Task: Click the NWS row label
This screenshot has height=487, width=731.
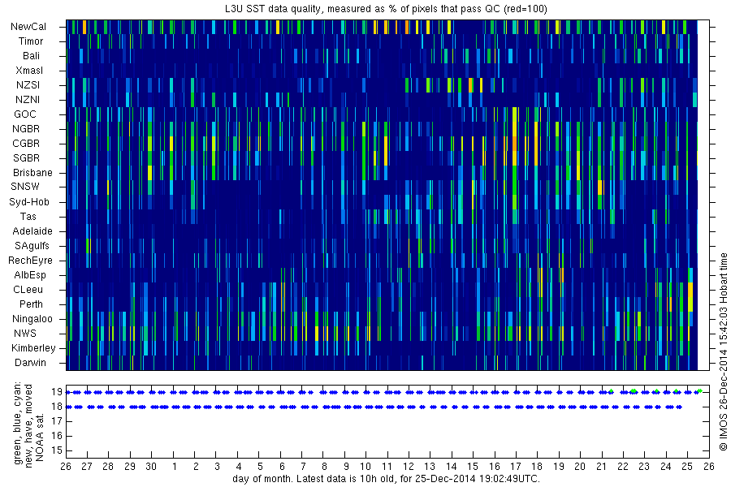Action: [24, 334]
